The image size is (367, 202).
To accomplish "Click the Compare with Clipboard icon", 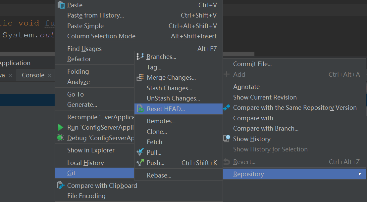I will tap(61, 185).
